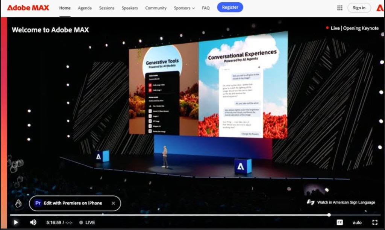This screenshot has height=230, width=385.
Task: Dismiss the Edit with Premiere banner
Action: pos(113,203)
